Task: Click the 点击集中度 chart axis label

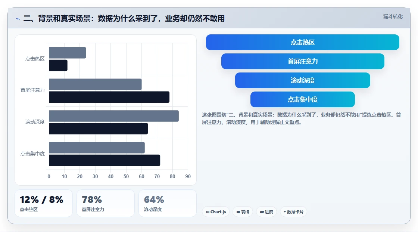Action: 32,154
